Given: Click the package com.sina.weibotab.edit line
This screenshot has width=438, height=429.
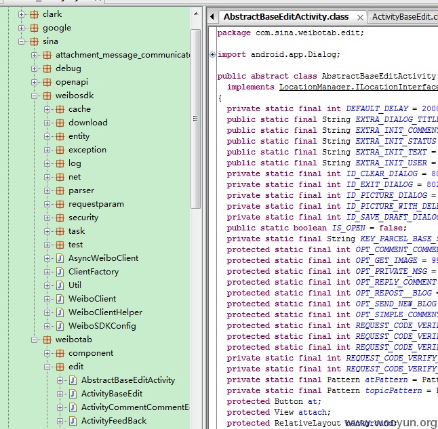Looking at the screenshot, I should click(290, 33).
